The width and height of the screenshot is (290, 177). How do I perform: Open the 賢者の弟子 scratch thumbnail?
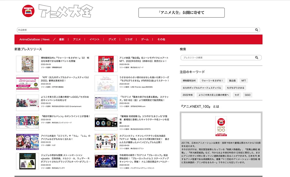pyautogui.click(x=106, y=103)
